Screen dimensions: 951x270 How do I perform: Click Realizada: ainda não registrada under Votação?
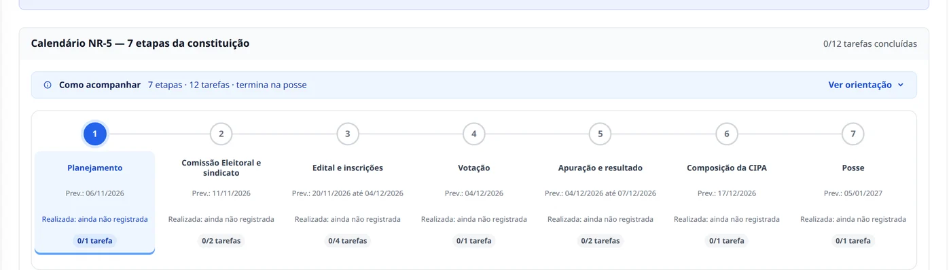pos(474,220)
